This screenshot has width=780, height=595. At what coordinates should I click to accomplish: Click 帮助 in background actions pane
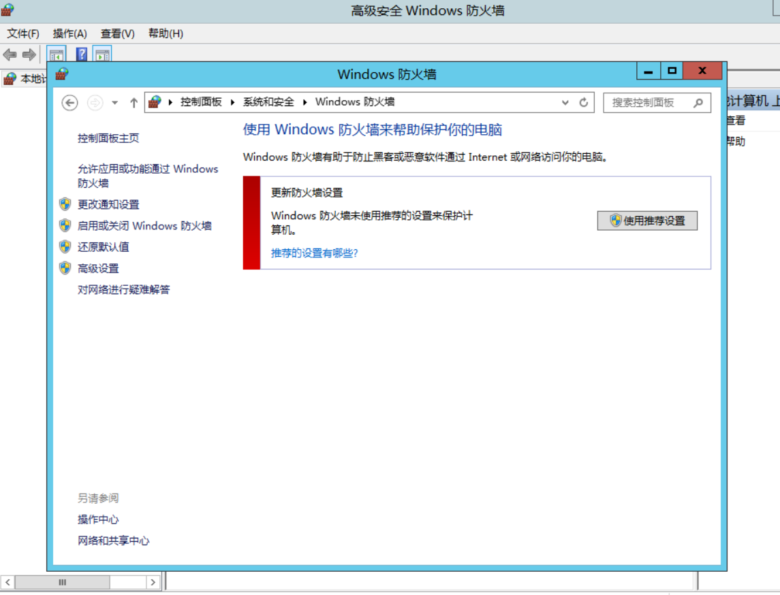click(736, 142)
